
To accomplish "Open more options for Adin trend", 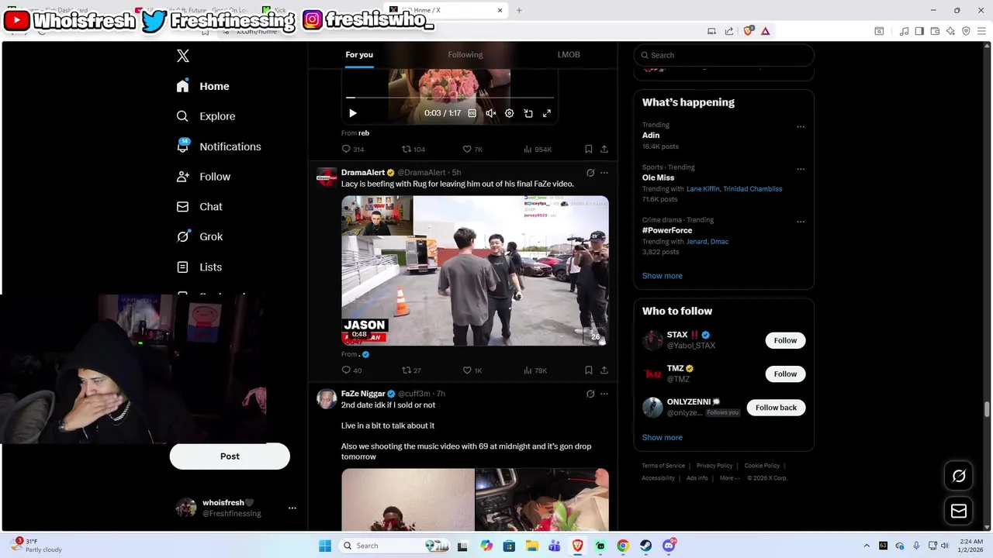I will (x=801, y=126).
